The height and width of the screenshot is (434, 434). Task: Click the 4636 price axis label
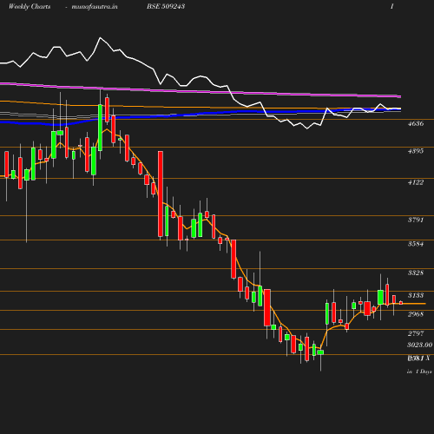(x=416, y=123)
